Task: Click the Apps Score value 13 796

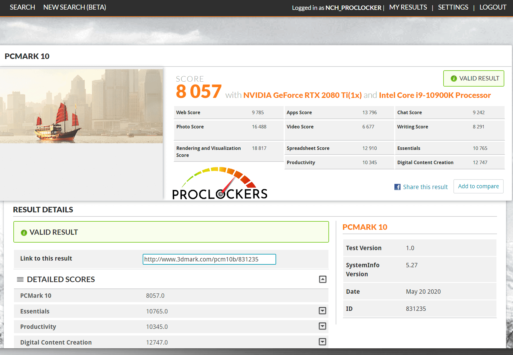Action: click(369, 112)
